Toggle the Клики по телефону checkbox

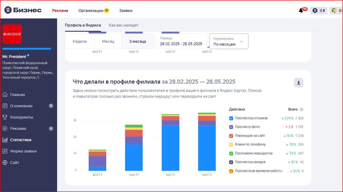coord(231,145)
